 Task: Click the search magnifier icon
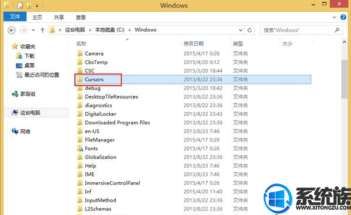click(337, 30)
